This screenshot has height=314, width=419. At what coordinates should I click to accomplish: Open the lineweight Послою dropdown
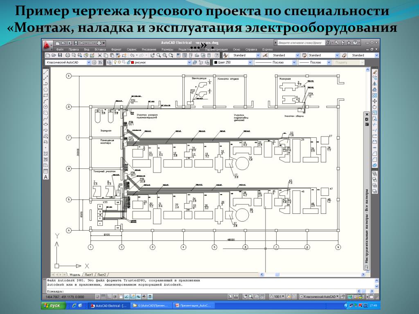(329, 62)
